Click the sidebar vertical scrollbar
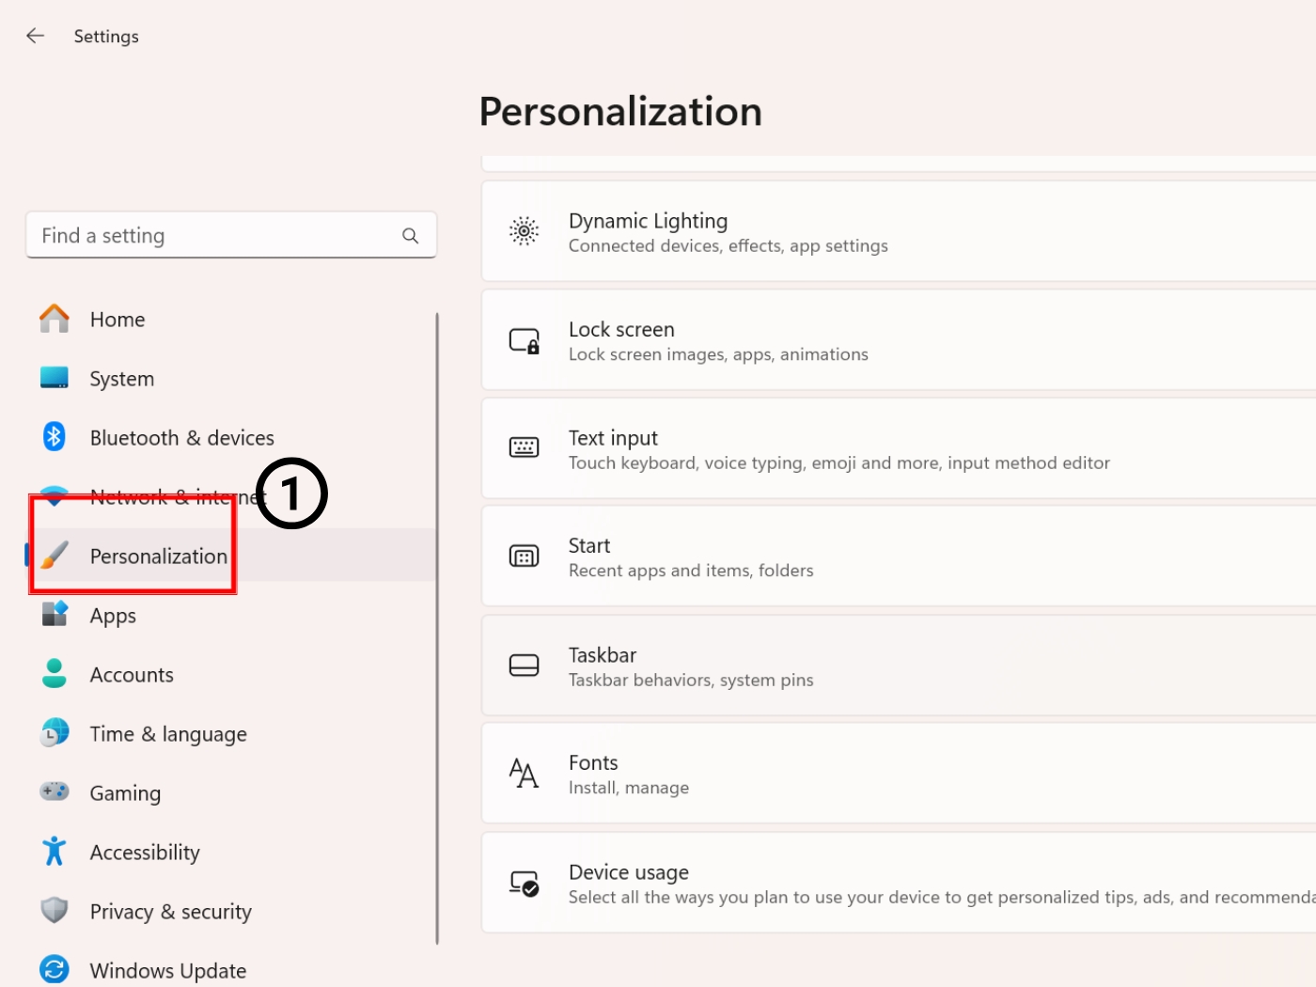Viewport: 1316px width, 987px height. (437, 628)
